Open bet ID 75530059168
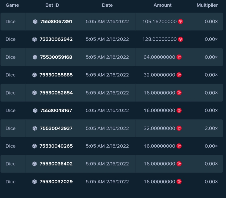Image resolution: width=226 pixels, height=198 pixels. pyautogui.click(x=56, y=57)
